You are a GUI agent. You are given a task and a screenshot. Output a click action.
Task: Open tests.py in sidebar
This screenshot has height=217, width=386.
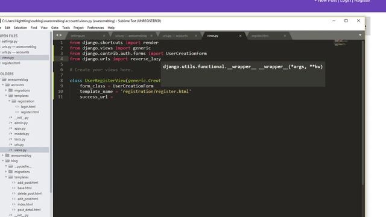pos(20,139)
